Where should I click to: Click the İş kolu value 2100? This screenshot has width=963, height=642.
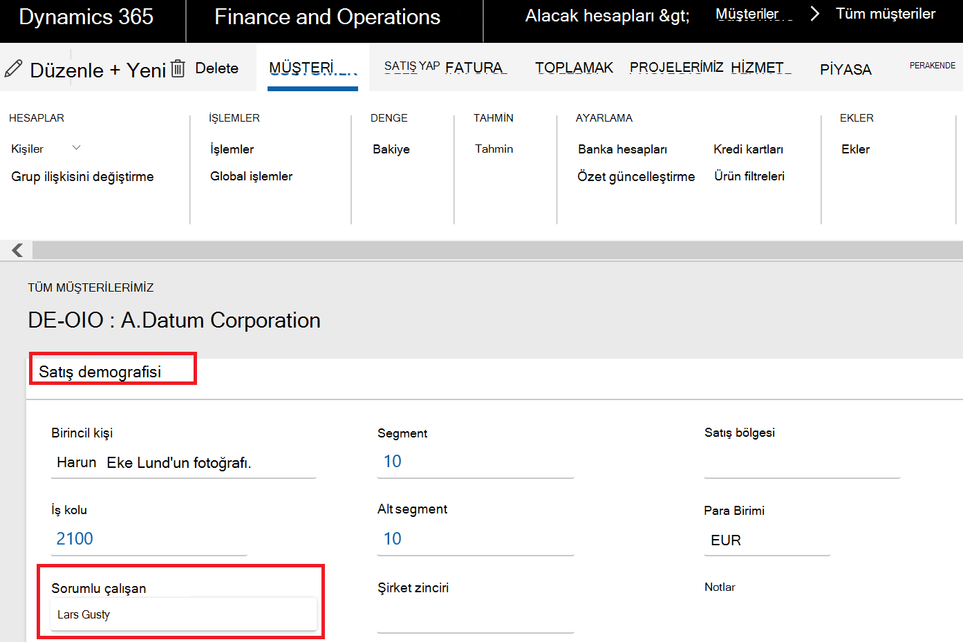click(75, 539)
